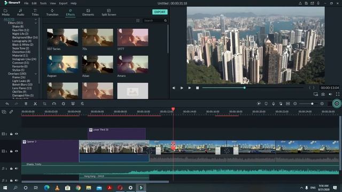Lock audio track 1
This screenshot has width=342, height=192.
[11, 169]
